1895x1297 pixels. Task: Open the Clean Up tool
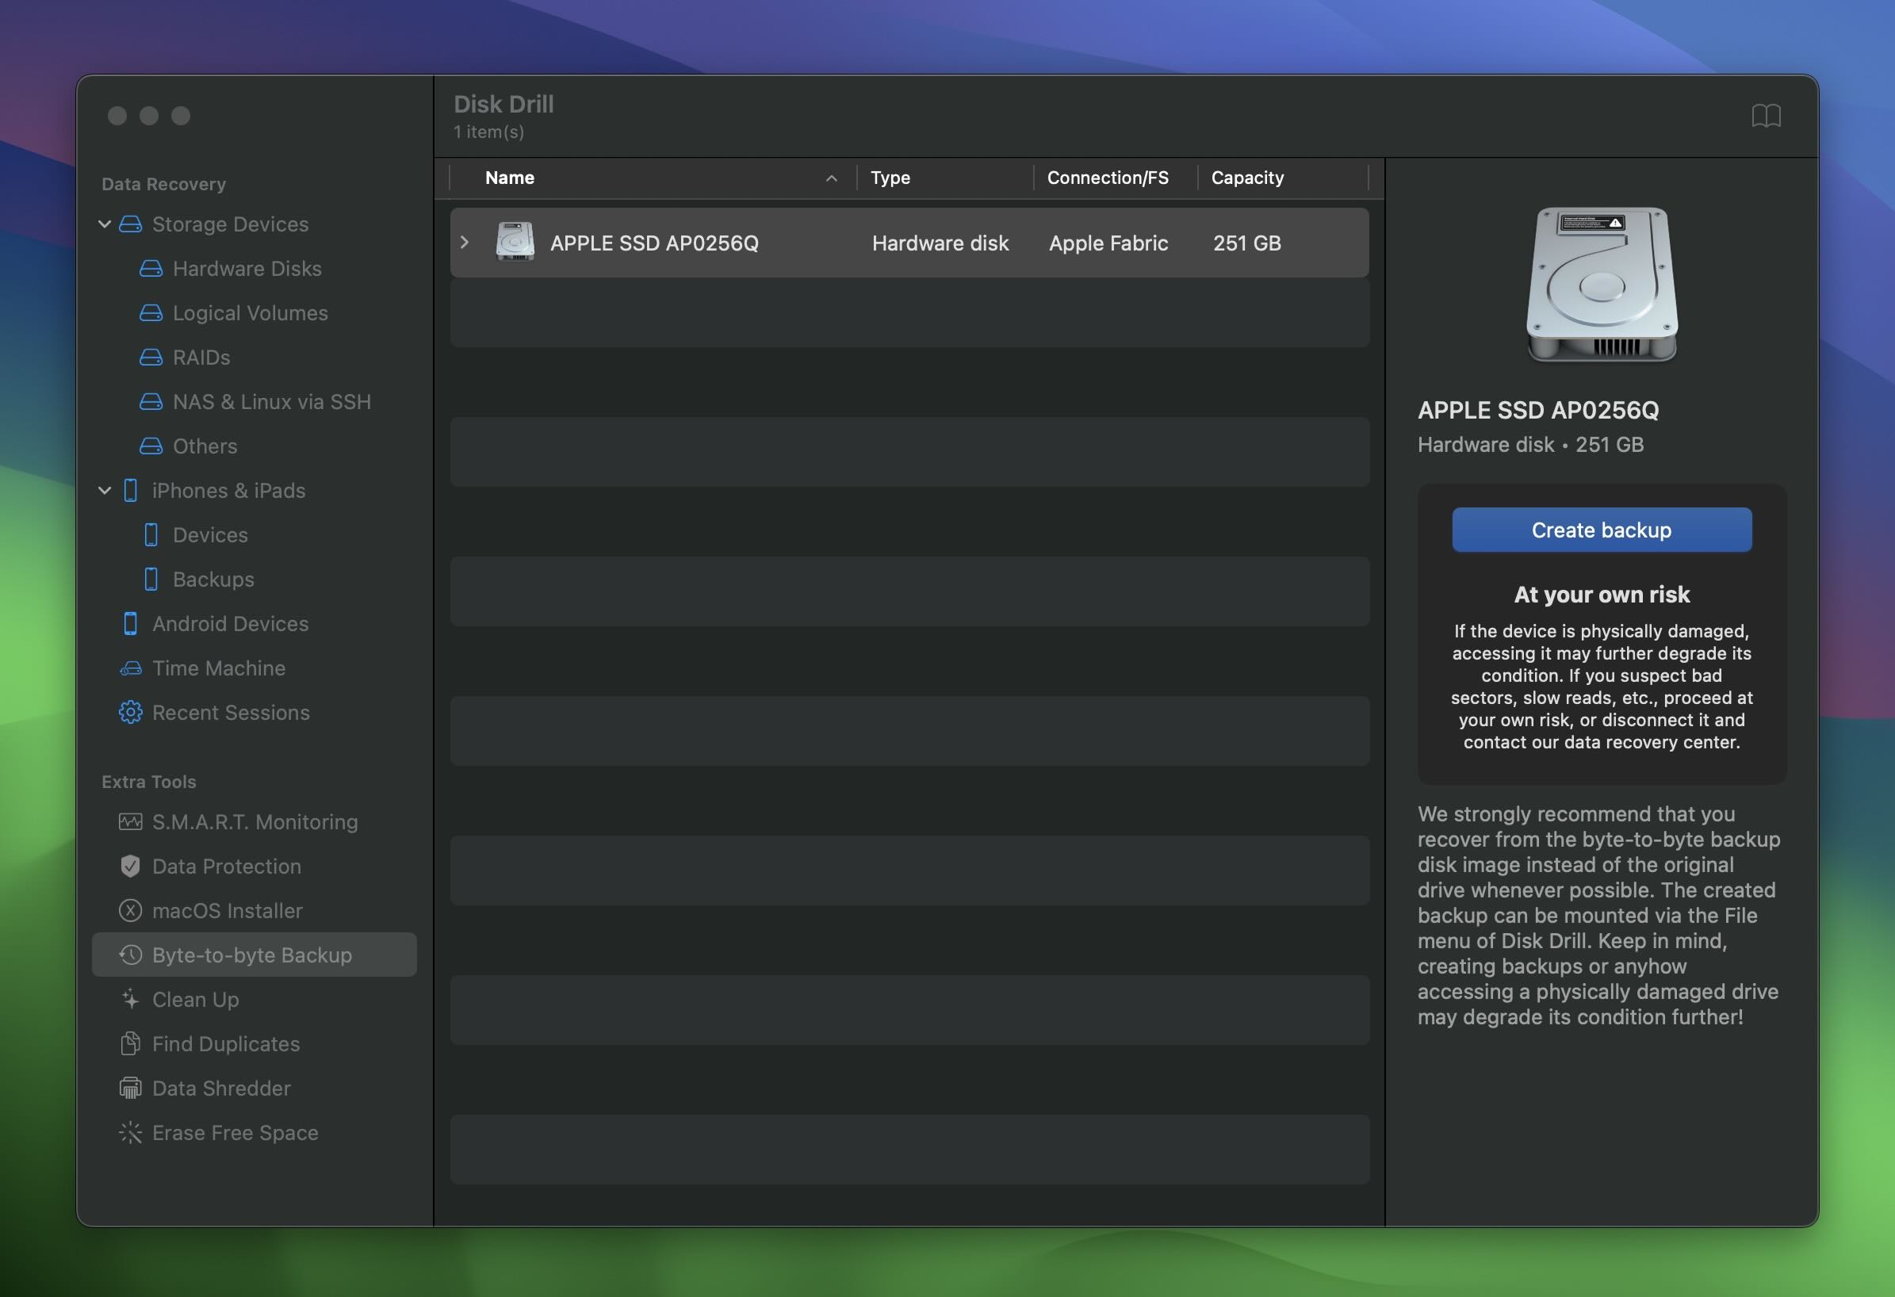tap(196, 1000)
